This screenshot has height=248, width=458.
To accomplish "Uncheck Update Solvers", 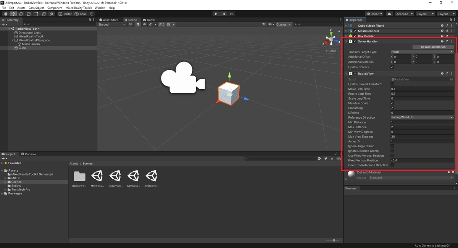I will tap(392, 67).
